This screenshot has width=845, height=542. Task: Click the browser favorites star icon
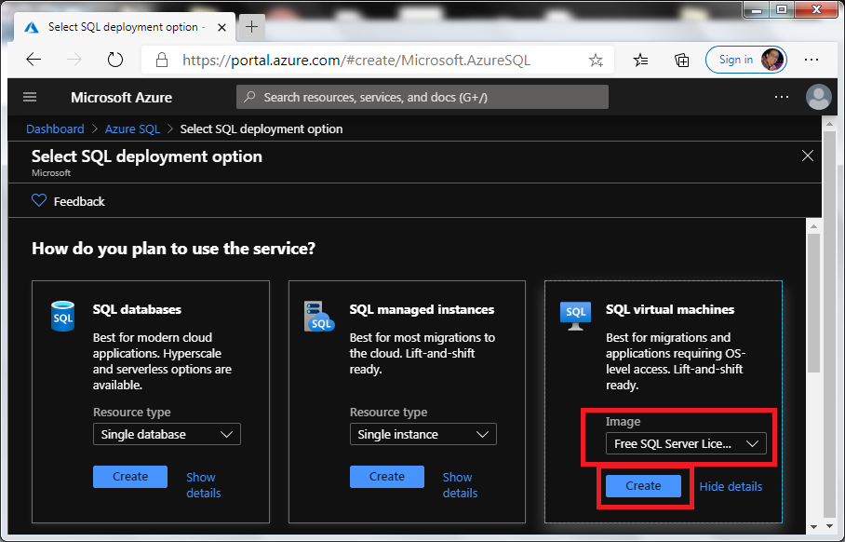click(x=595, y=59)
